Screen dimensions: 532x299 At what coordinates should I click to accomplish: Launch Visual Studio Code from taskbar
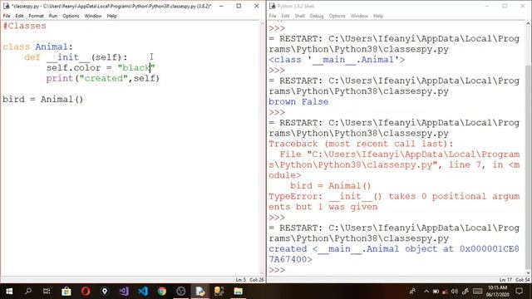tap(143, 292)
